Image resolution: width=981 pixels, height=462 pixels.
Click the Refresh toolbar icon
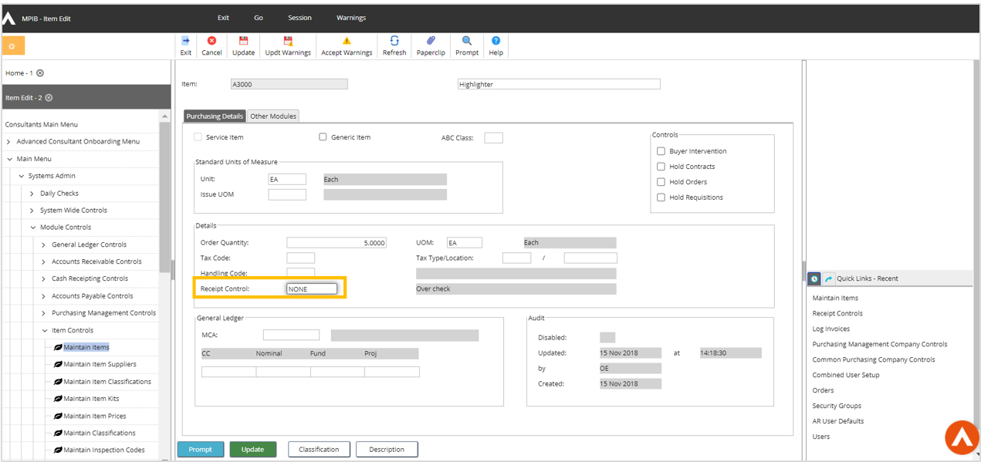[394, 41]
